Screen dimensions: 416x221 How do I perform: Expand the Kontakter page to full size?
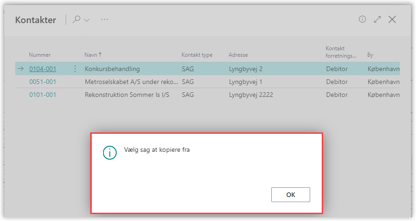(x=377, y=19)
